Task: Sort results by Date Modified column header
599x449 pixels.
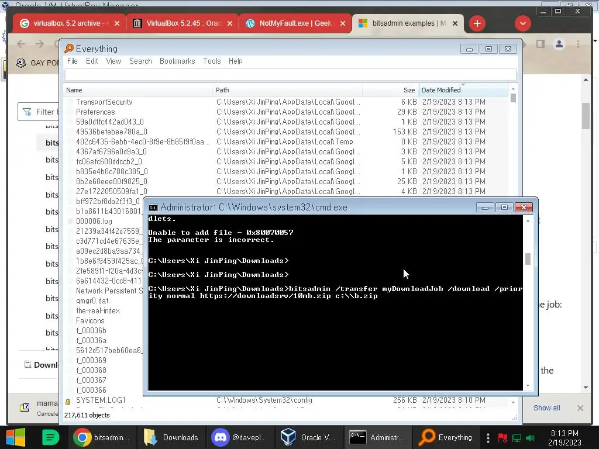Action: coord(463,90)
